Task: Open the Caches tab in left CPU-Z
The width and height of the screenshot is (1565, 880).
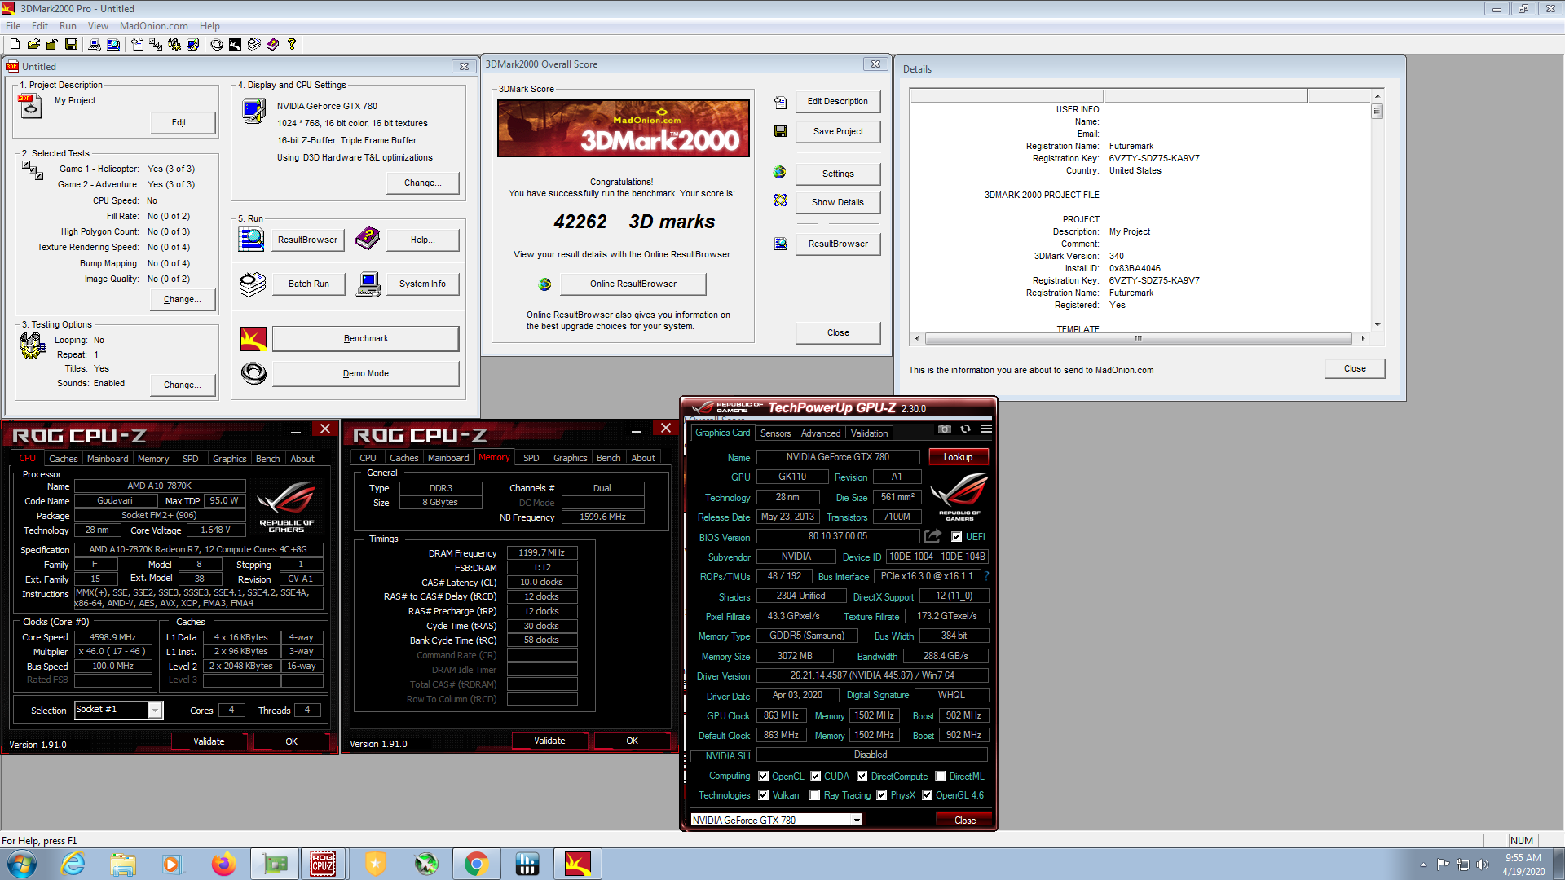Action: [x=63, y=459]
